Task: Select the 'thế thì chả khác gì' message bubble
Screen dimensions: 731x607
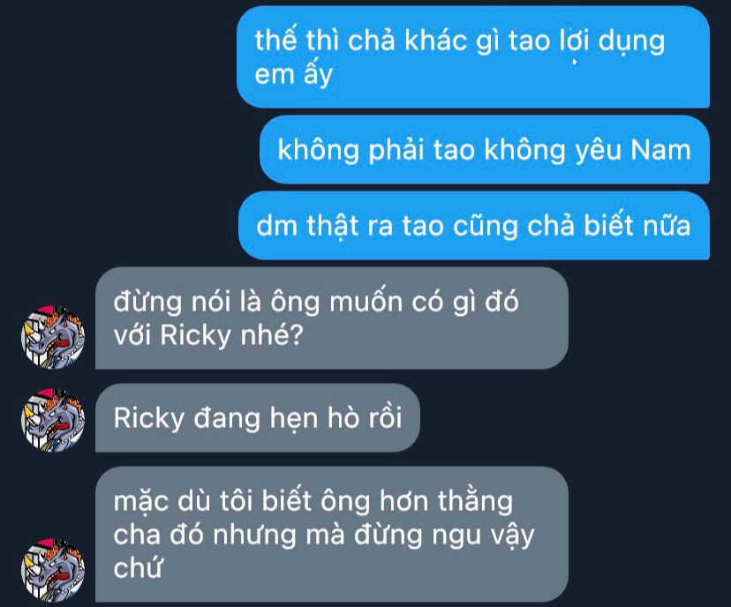Action: click(472, 57)
